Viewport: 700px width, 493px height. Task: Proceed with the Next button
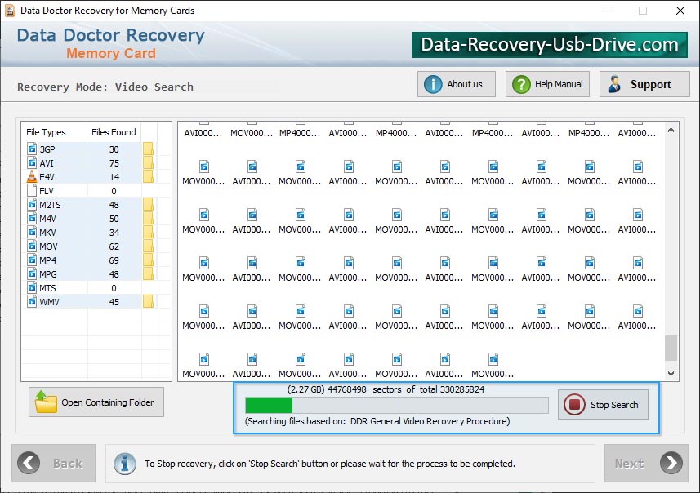pyautogui.click(x=646, y=463)
